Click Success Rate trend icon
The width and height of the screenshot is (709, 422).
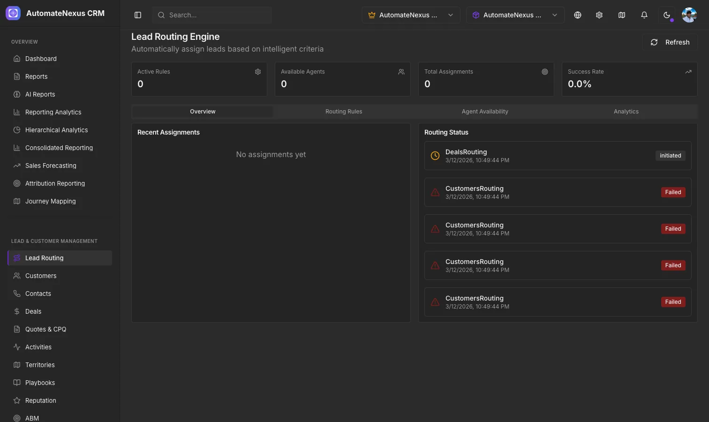[x=688, y=72]
